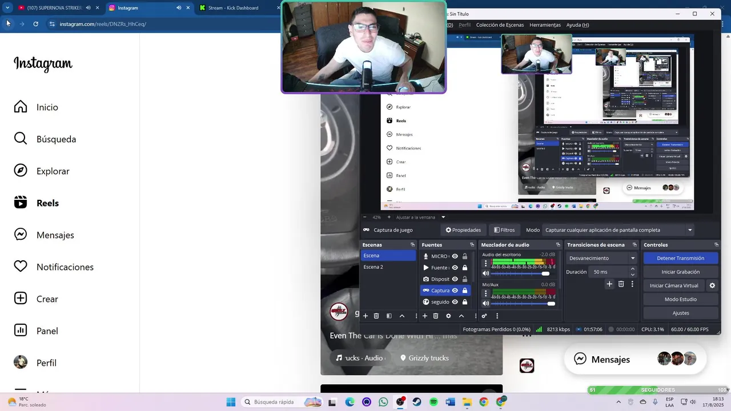Open Propiedades of selected source
This screenshot has height=411, width=731.
pyautogui.click(x=463, y=230)
